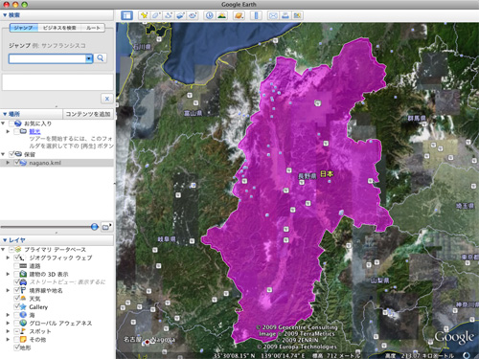
Task: Collapse the 検索 search panel
Action: point(5,15)
